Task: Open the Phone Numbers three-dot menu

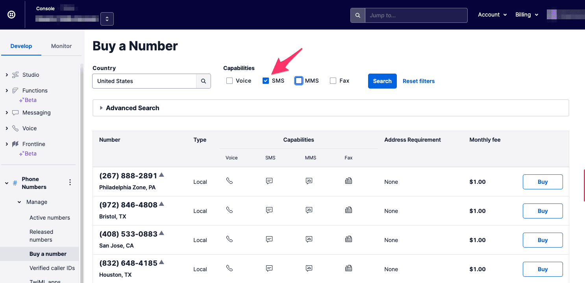Action: (x=70, y=182)
